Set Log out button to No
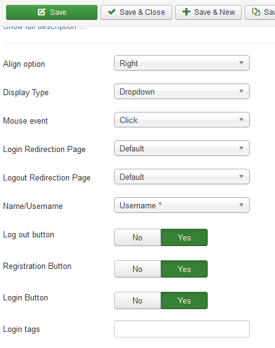The image size is (275, 348). click(137, 237)
